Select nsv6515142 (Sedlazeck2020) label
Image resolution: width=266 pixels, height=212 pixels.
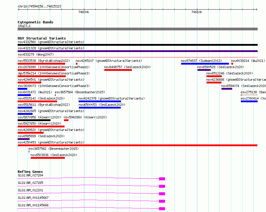pos(41,98)
